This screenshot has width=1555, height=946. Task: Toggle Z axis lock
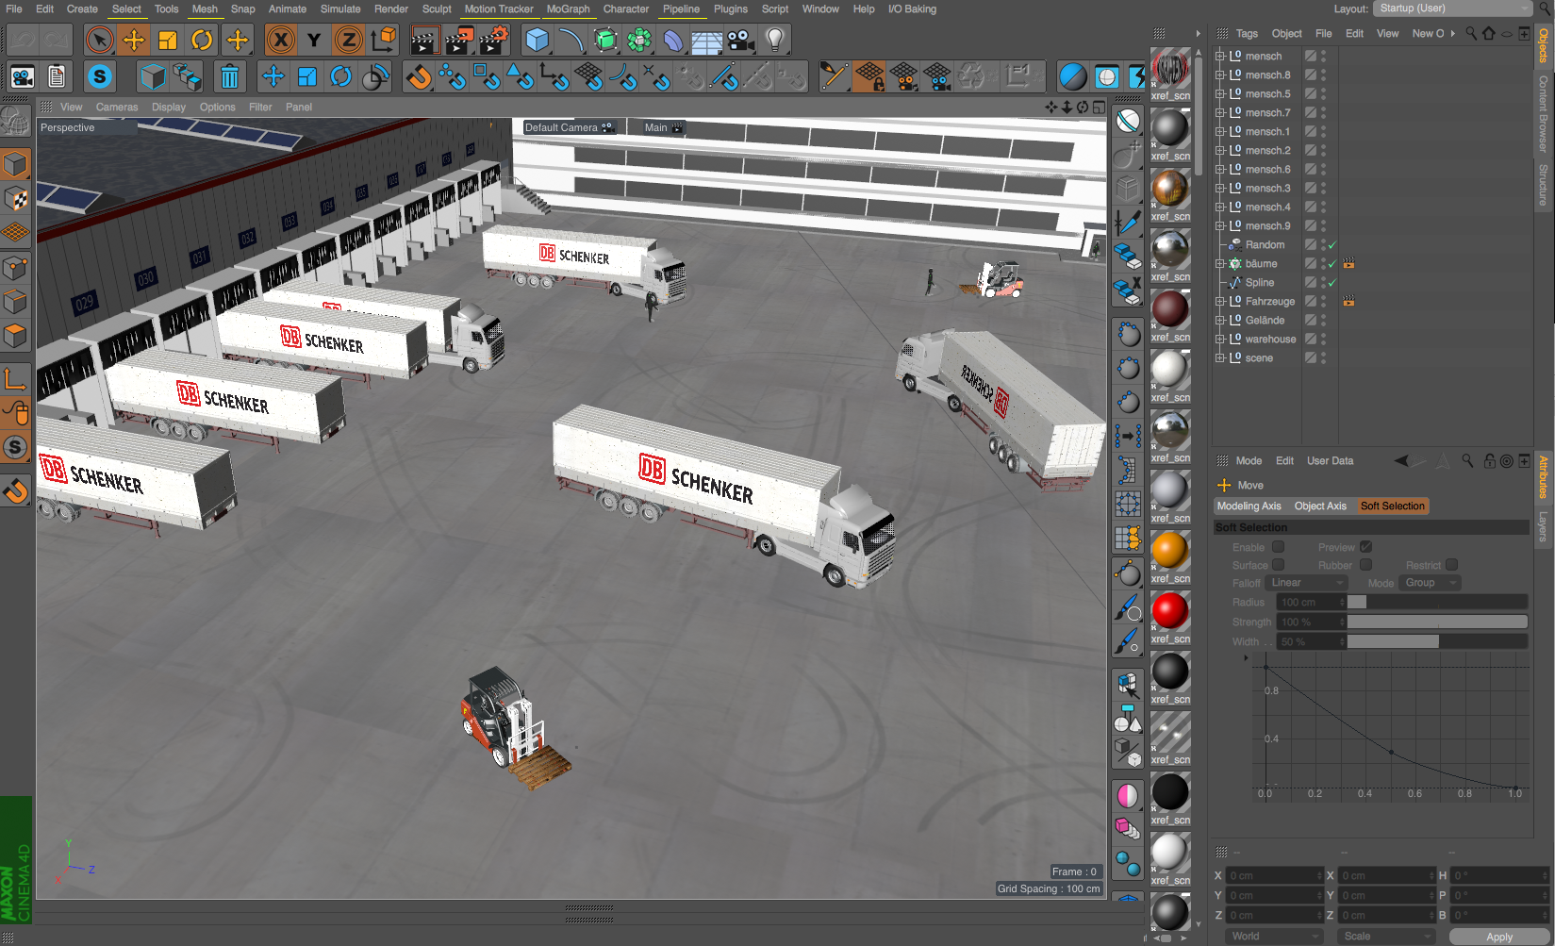pyautogui.click(x=348, y=40)
